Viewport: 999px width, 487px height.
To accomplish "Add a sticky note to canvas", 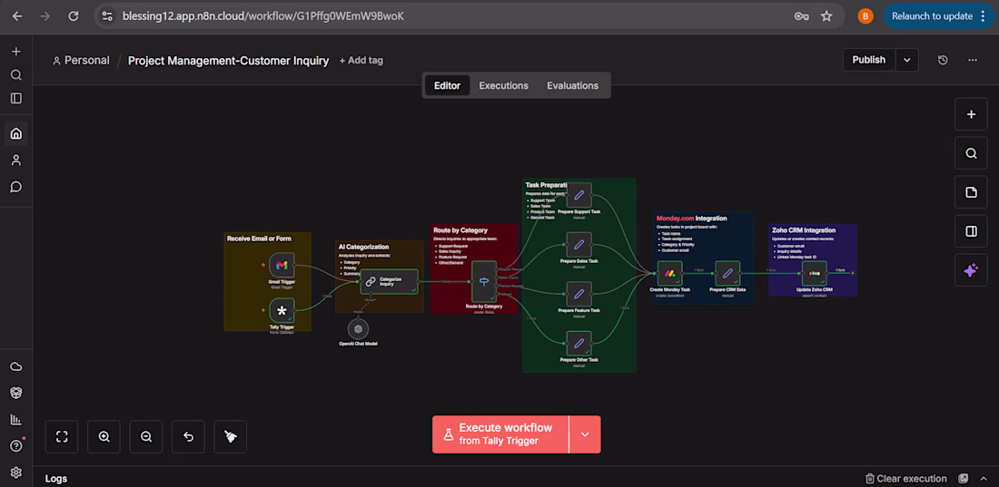I will coord(971,192).
